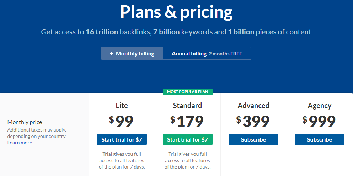Screen dimensions: 353x176
Task: Select Monthly billing option
Action: 132,54
